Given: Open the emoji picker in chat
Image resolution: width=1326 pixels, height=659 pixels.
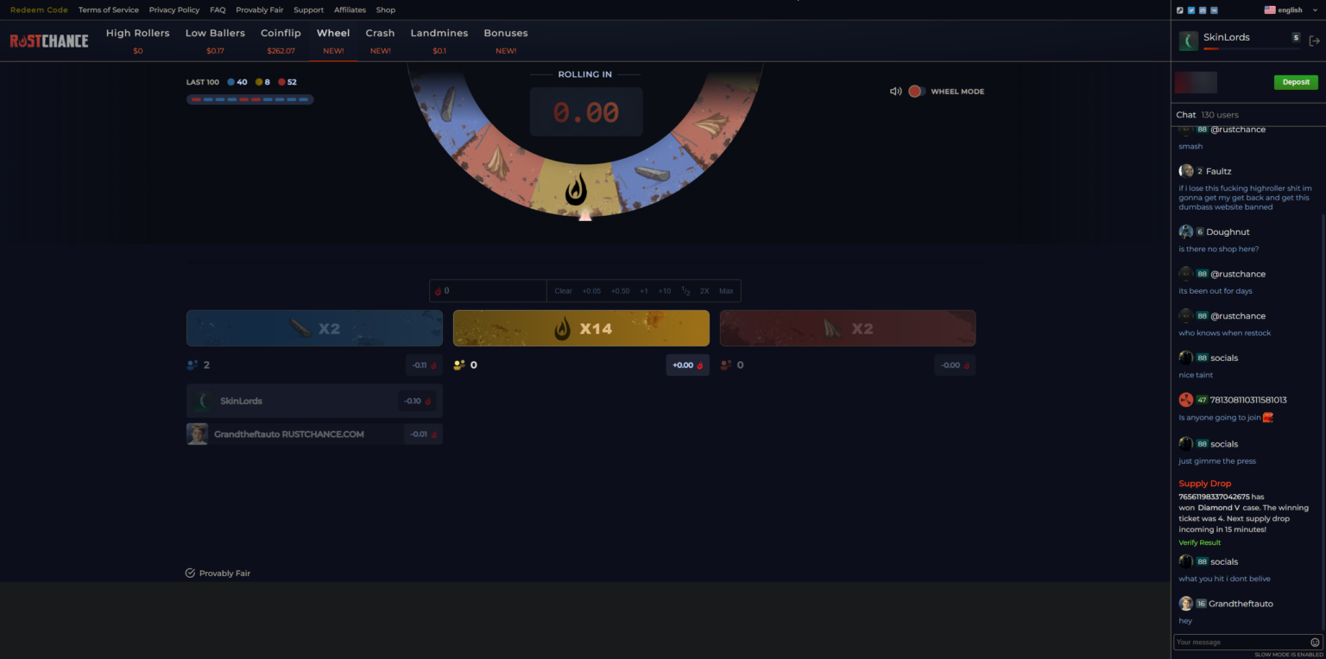Looking at the screenshot, I should [x=1315, y=642].
